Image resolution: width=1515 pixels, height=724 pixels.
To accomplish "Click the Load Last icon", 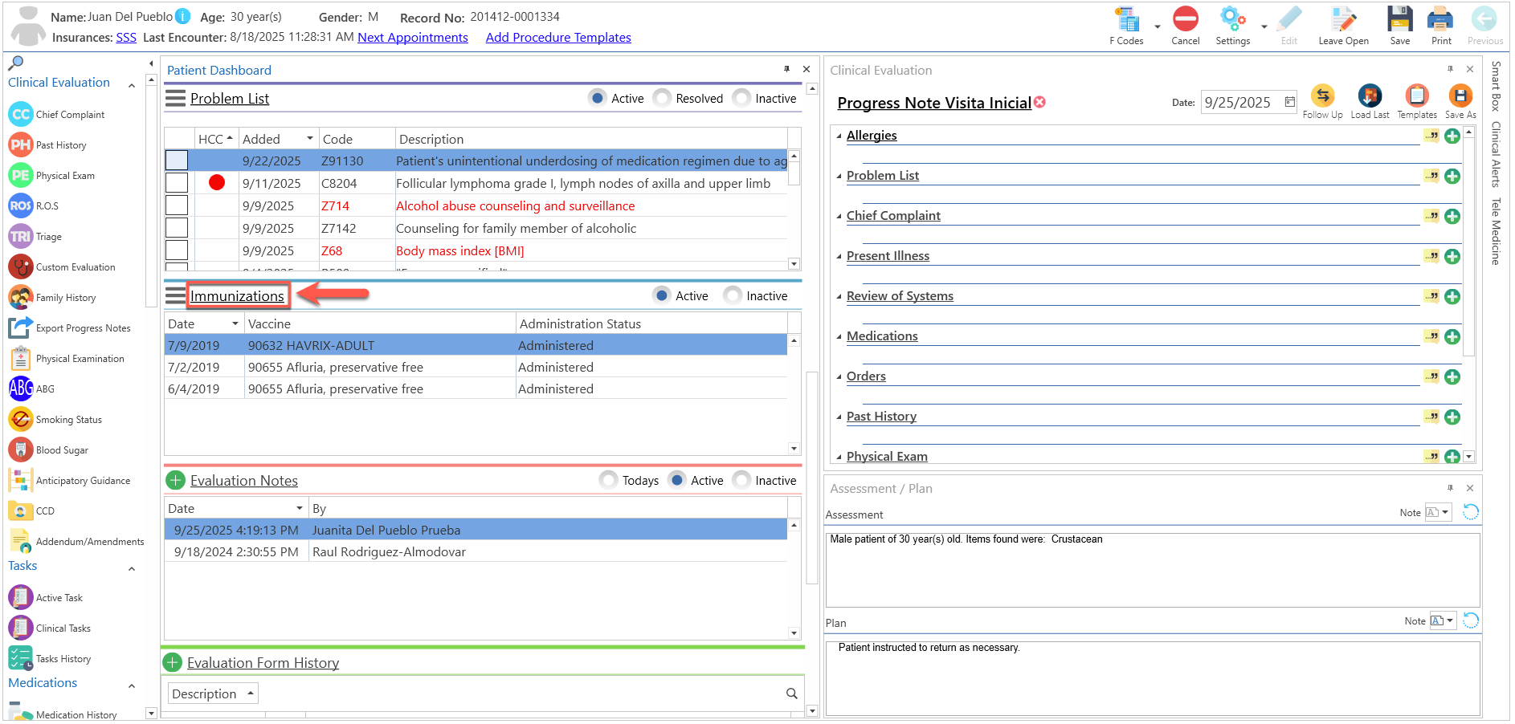I will (x=1370, y=96).
